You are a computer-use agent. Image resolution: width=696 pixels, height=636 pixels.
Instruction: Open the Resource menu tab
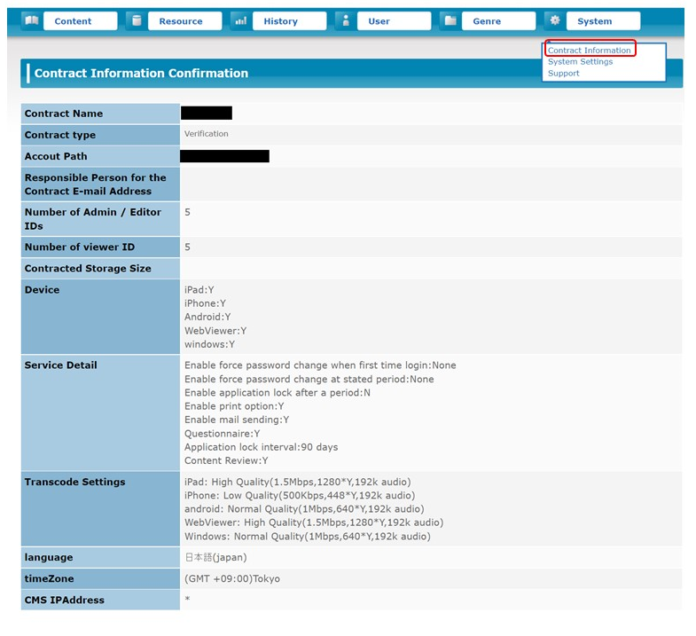[x=185, y=21]
